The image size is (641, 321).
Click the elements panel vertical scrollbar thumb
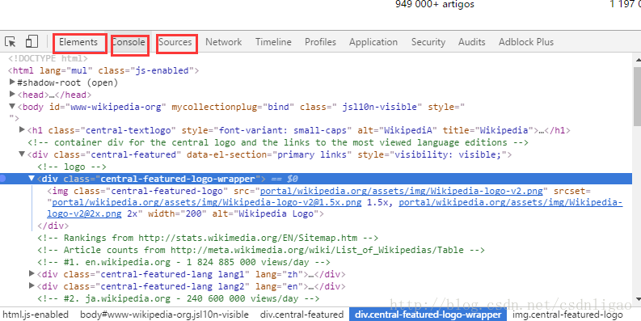pyautogui.click(x=637, y=95)
